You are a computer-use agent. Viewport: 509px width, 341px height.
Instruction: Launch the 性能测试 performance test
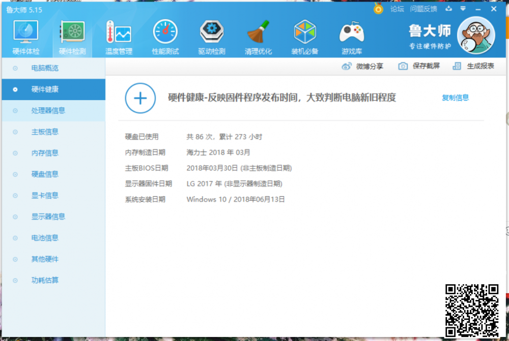pyautogui.click(x=165, y=36)
